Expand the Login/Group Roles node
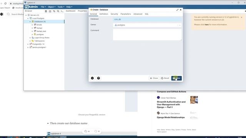Viewport: 246px width, 138px height. [30, 38]
